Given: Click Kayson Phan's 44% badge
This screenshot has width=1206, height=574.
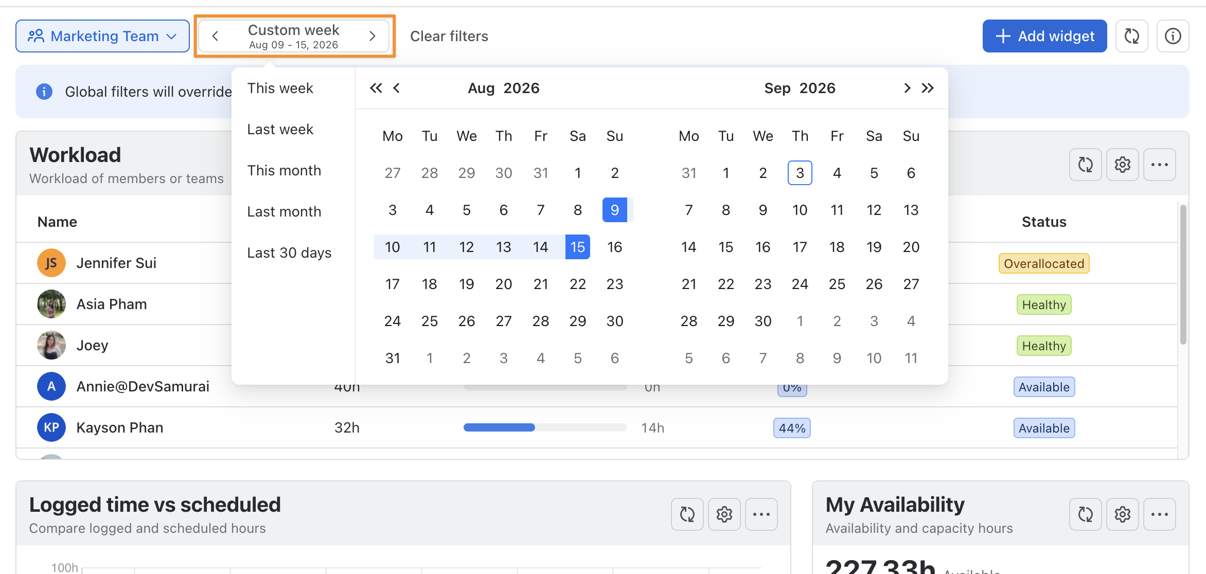Looking at the screenshot, I should pyautogui.click(x=792, y=428).
